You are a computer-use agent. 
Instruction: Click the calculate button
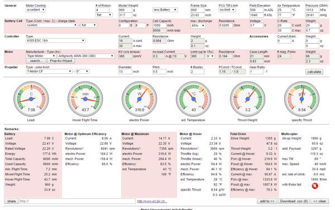click(x=314, y=72)
